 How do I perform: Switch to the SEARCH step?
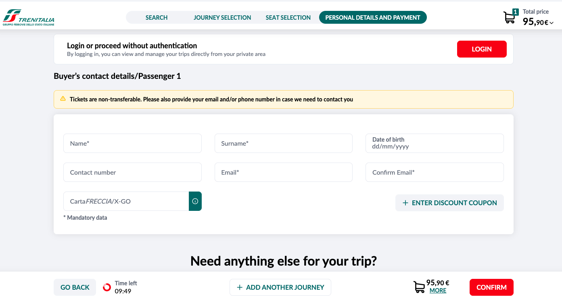[x=156, y=17]
